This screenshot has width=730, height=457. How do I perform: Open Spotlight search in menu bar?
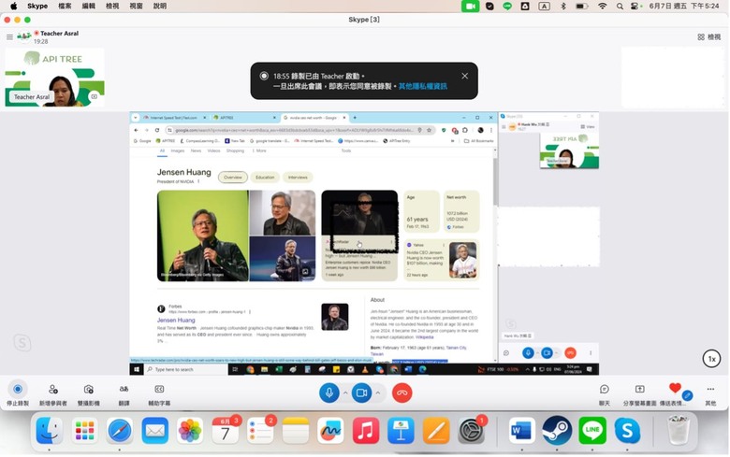click(x=620, y=6)
